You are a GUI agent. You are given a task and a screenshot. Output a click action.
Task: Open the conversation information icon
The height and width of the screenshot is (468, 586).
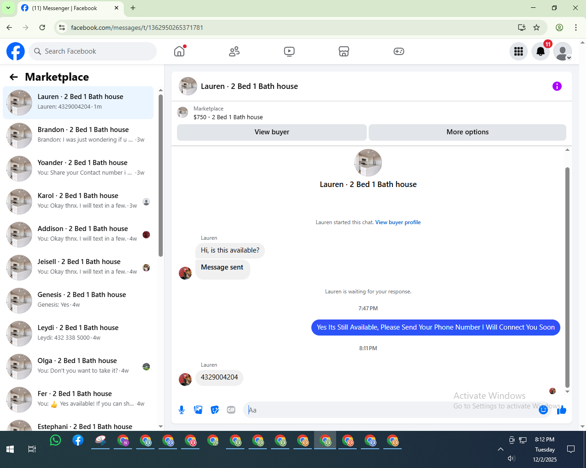pyautogui.click(x=557, y=86)
